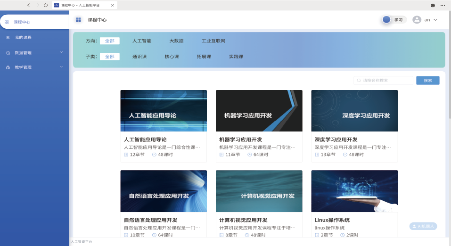Open the AI机器人 assistant button

point(423,226)
